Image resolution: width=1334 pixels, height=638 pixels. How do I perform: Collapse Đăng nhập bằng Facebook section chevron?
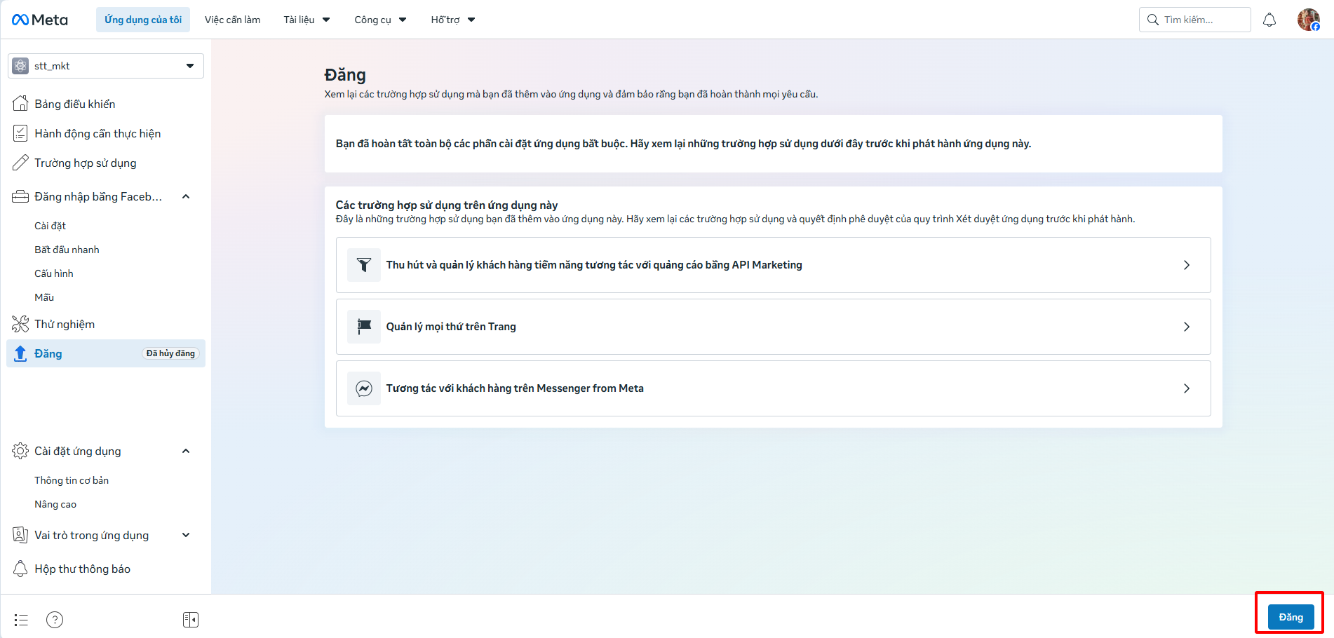(186, 196)
